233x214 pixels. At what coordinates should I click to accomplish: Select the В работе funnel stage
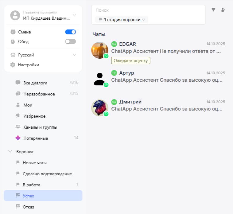tap(31, 185)
